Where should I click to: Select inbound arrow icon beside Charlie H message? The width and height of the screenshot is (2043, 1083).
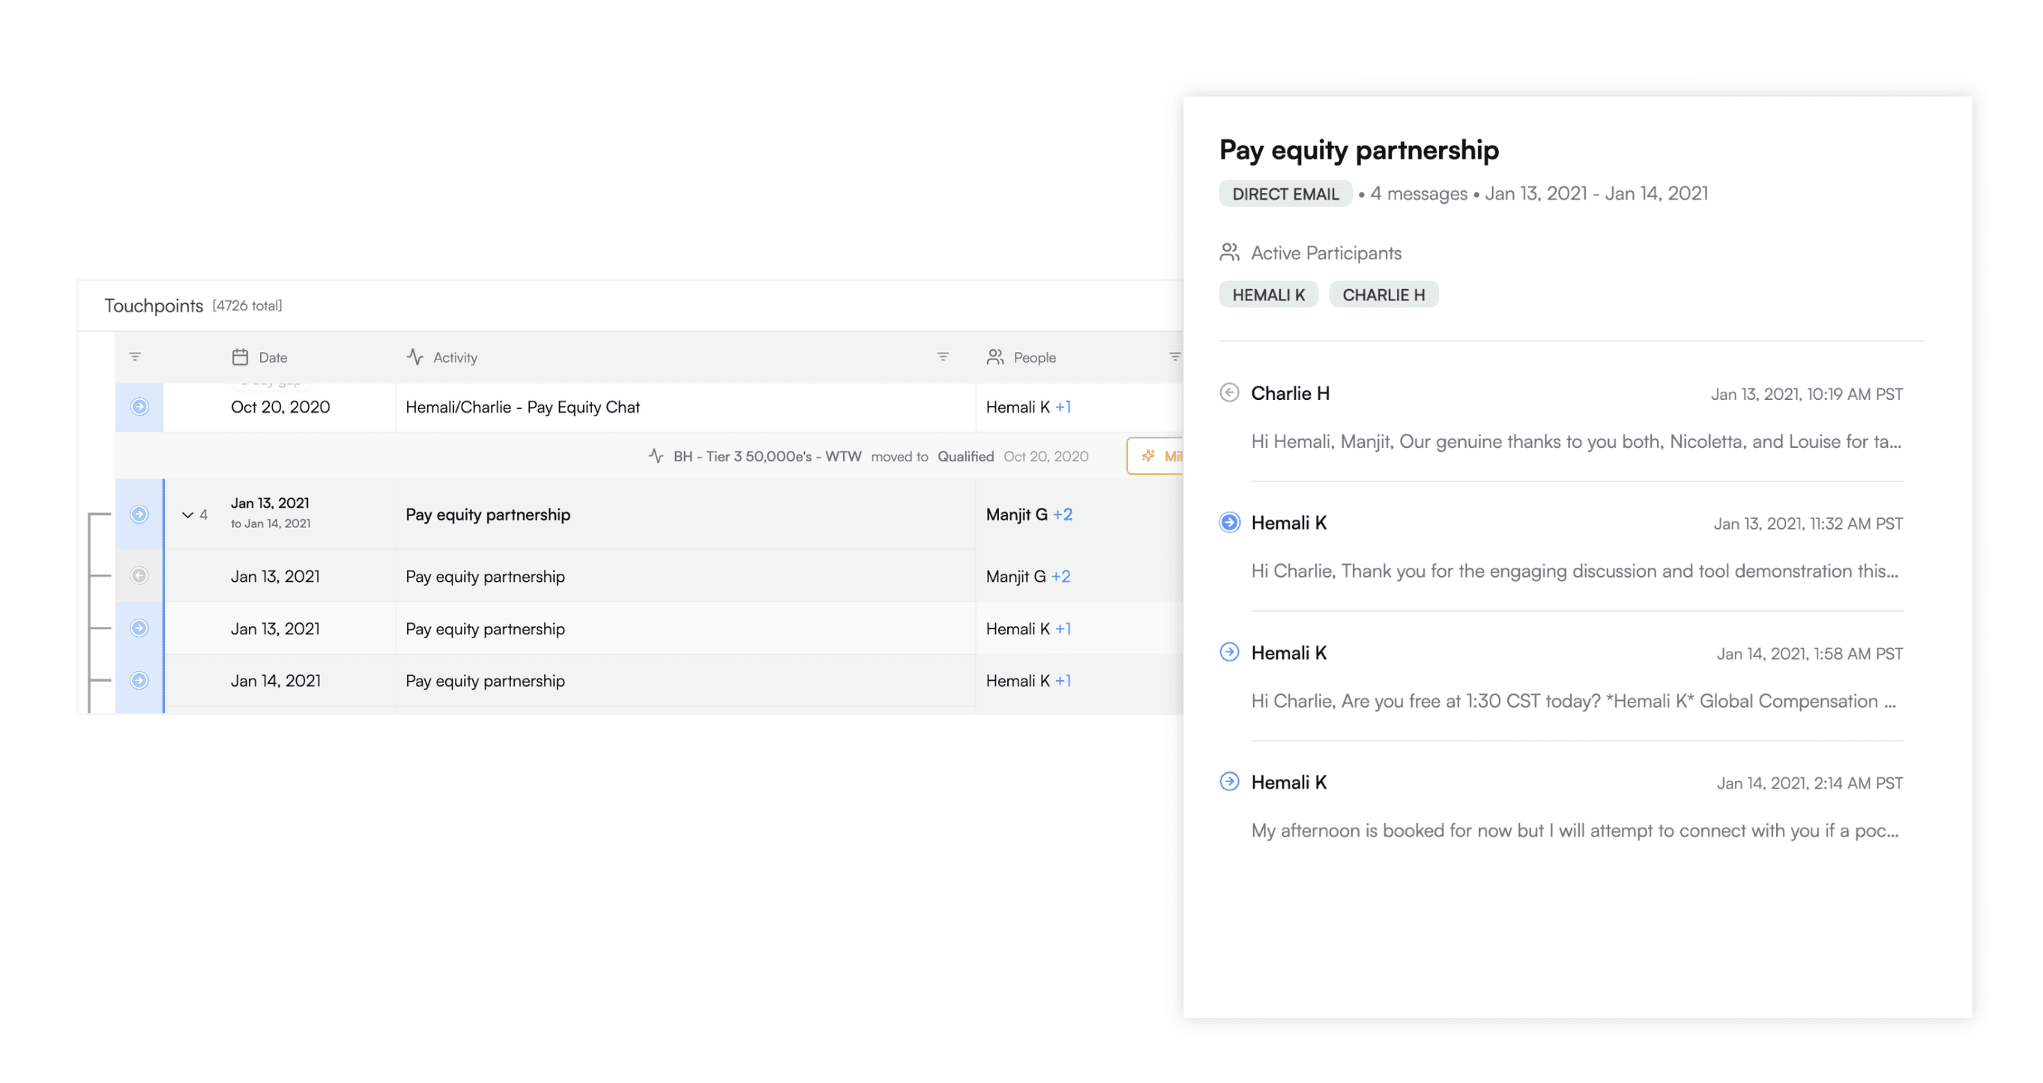1229,392
